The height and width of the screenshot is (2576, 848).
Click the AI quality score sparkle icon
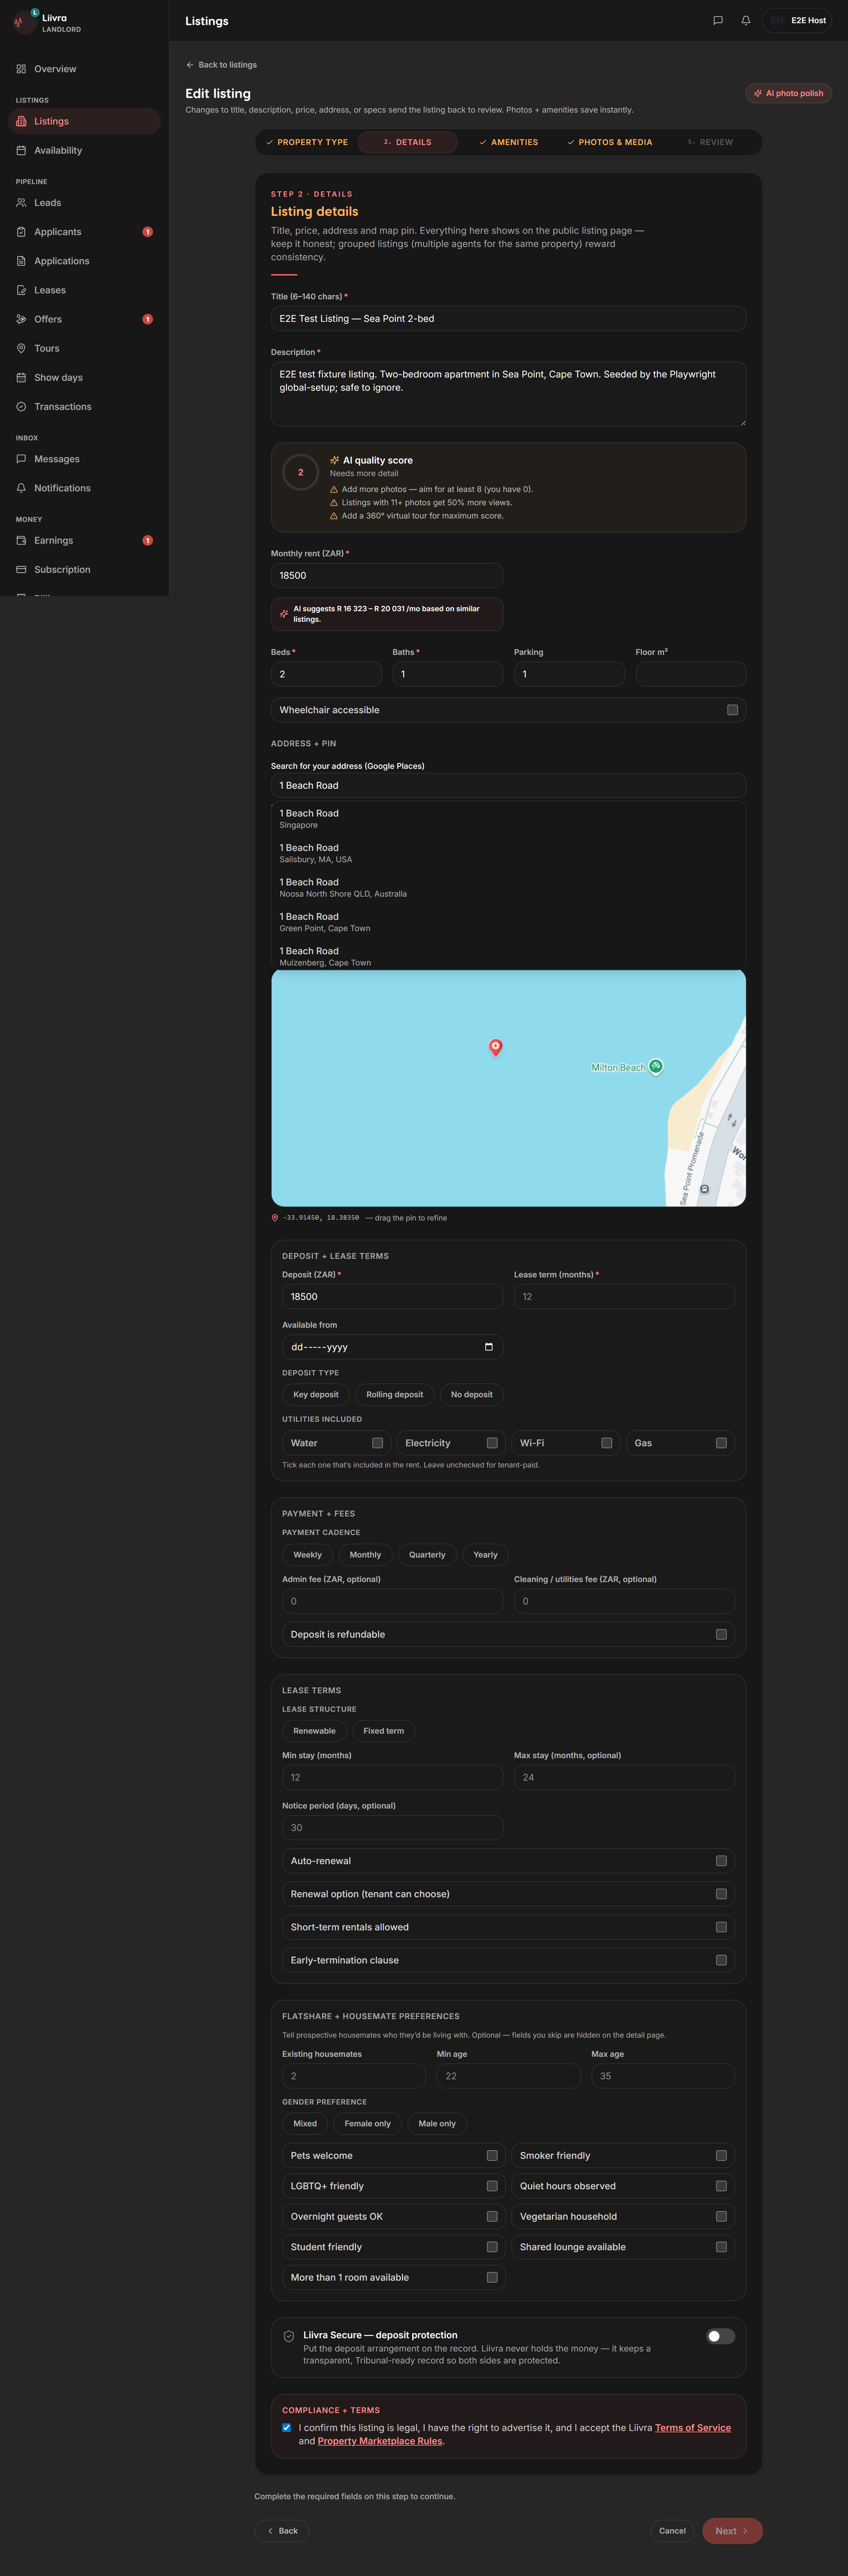click(x=335, y=461)
